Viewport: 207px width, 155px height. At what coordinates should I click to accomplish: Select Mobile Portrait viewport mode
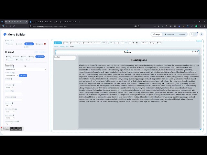tap(87, 43)
